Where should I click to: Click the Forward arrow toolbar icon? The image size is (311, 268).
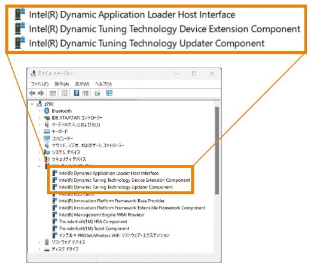coord(41,93)
